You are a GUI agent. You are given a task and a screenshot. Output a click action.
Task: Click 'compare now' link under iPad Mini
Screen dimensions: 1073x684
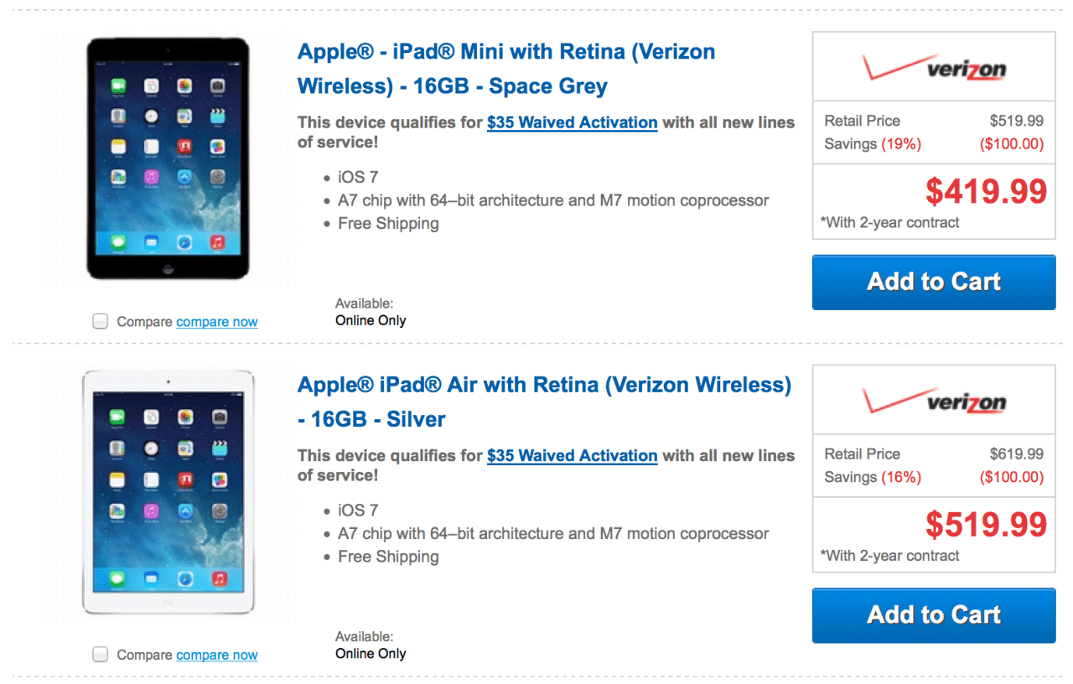point(216,322)
